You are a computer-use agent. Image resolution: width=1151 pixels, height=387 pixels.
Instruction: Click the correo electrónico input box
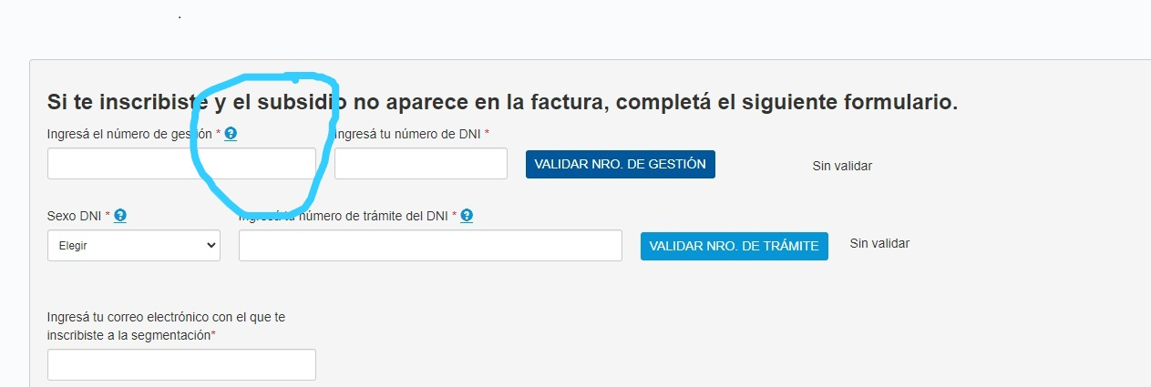pos(181,364)
